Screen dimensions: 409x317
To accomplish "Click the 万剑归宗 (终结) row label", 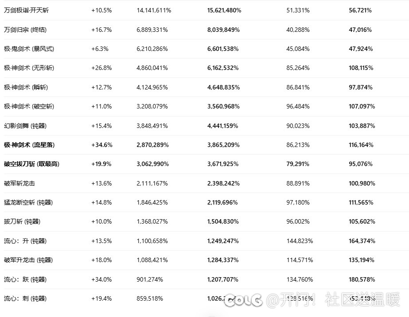I will point(25,30).
